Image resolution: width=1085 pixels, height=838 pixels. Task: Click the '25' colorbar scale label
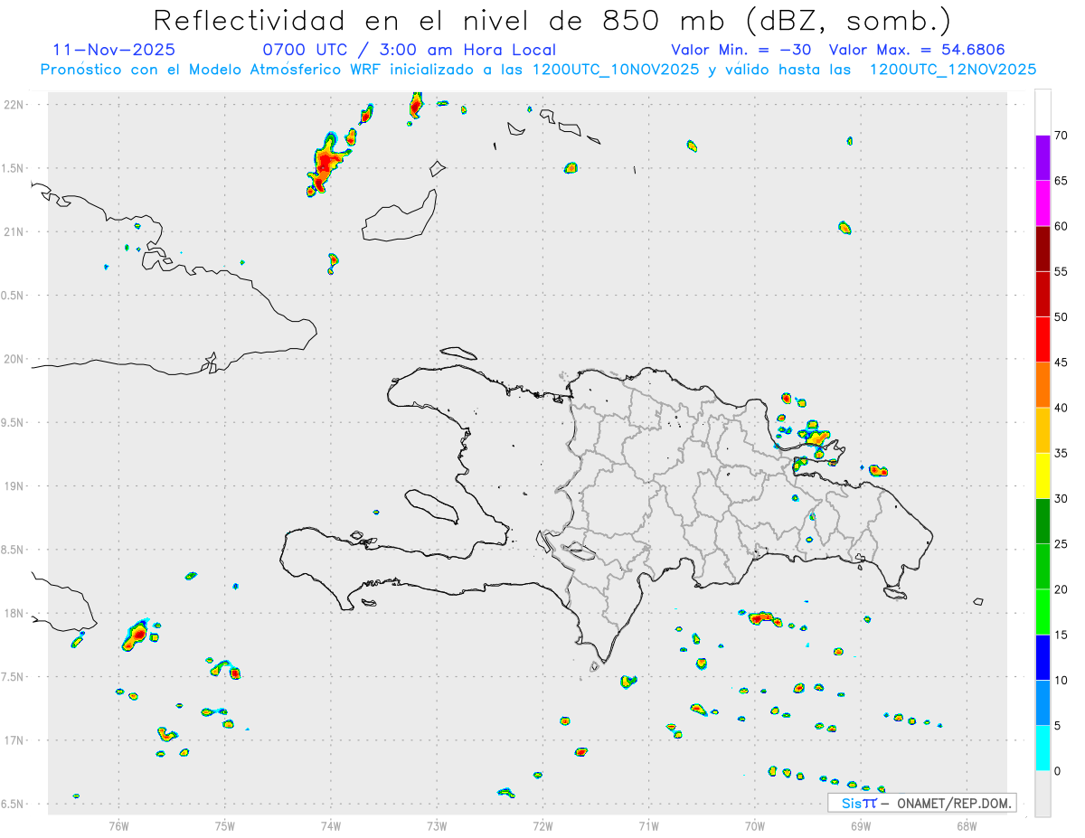pos(1061,544)
